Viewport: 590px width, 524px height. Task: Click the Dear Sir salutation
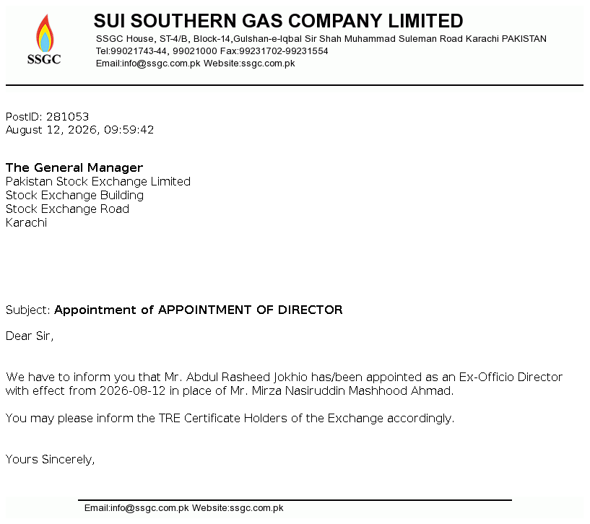click(30, 336)
